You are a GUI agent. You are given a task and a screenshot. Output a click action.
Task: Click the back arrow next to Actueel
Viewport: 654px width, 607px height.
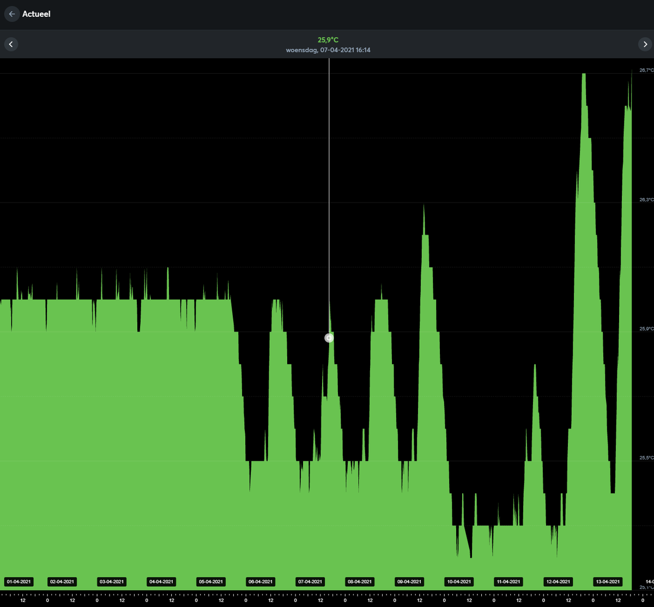[11, 14]
